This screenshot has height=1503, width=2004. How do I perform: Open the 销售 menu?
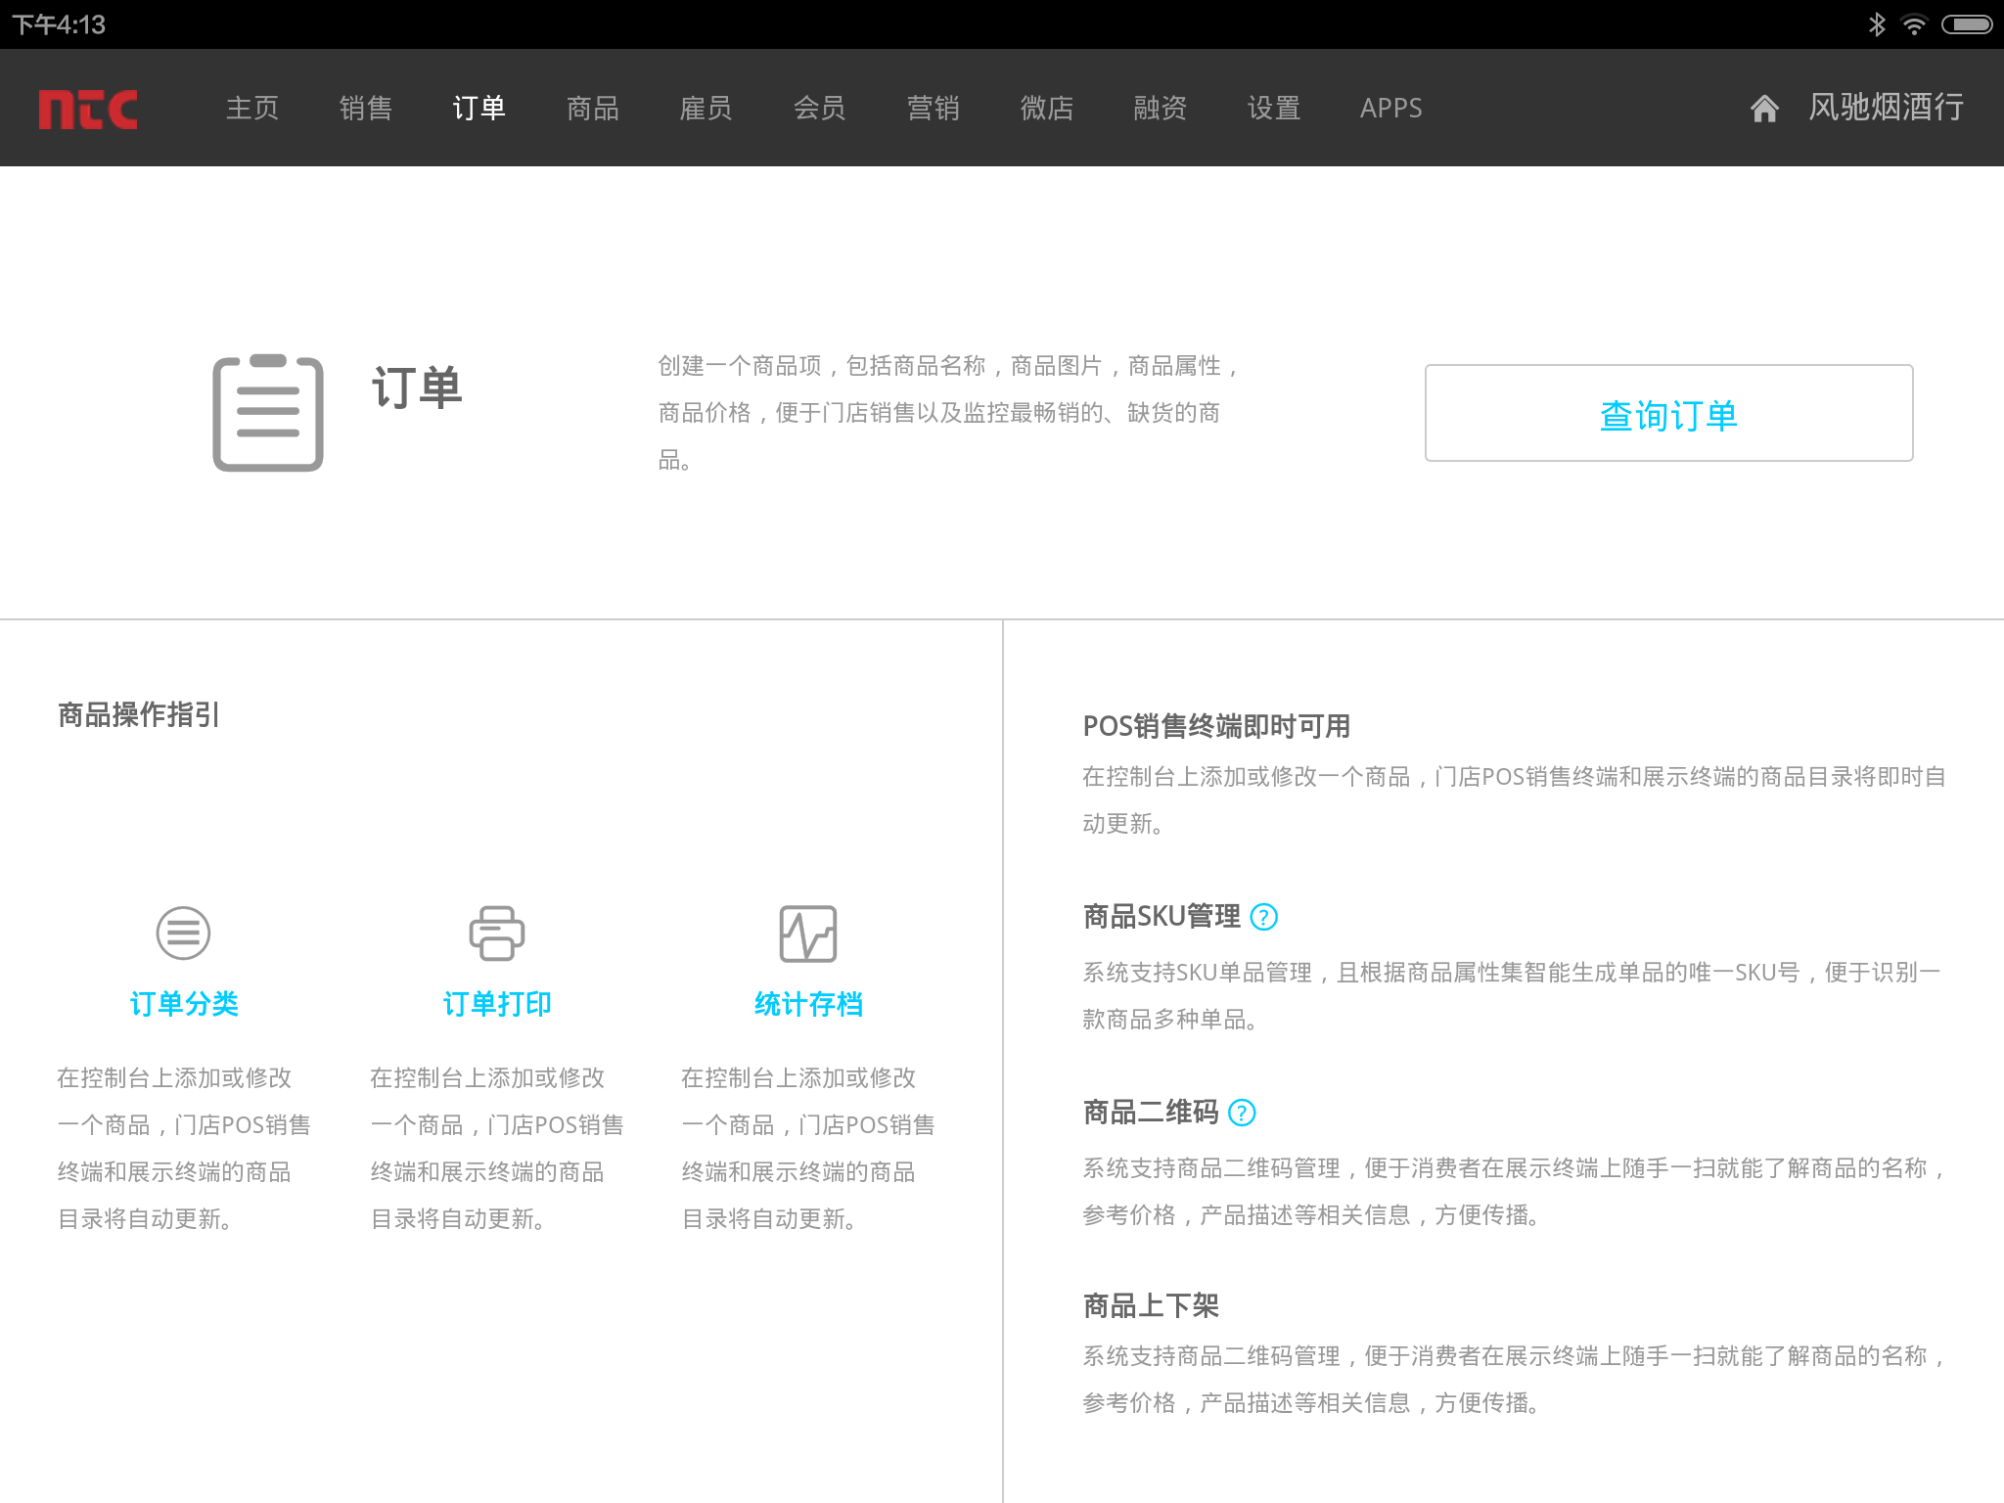[x=366, y=108]
